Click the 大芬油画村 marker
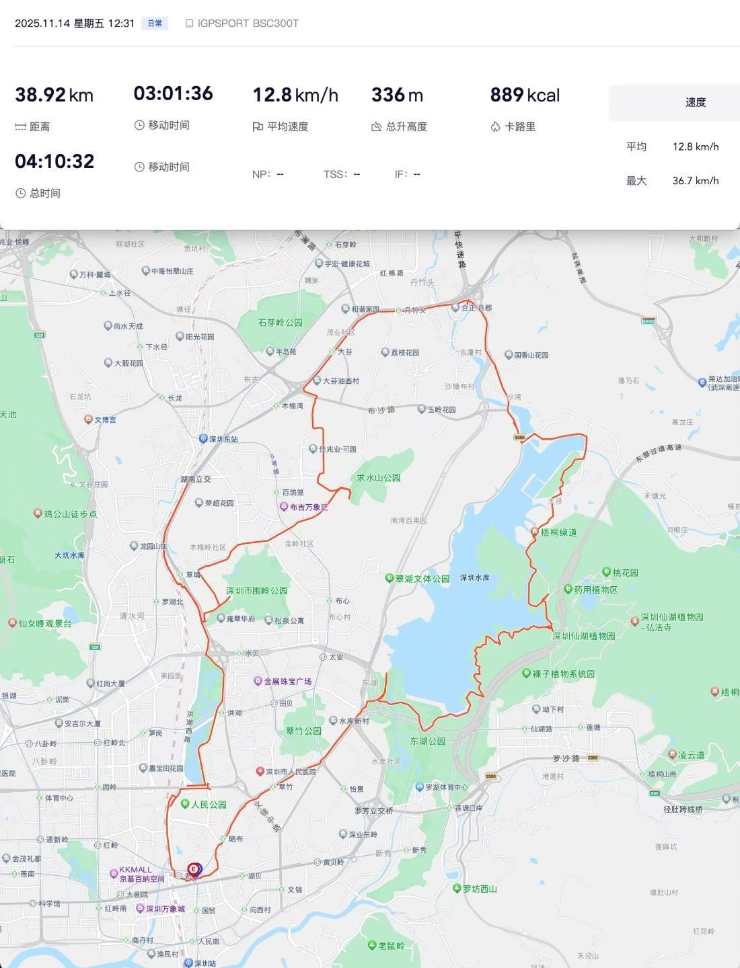Screen dimensions: 740x968 (x=316, y=380)
